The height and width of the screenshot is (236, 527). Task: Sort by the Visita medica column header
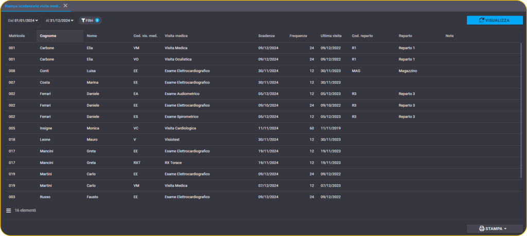[x=176, y=35]
